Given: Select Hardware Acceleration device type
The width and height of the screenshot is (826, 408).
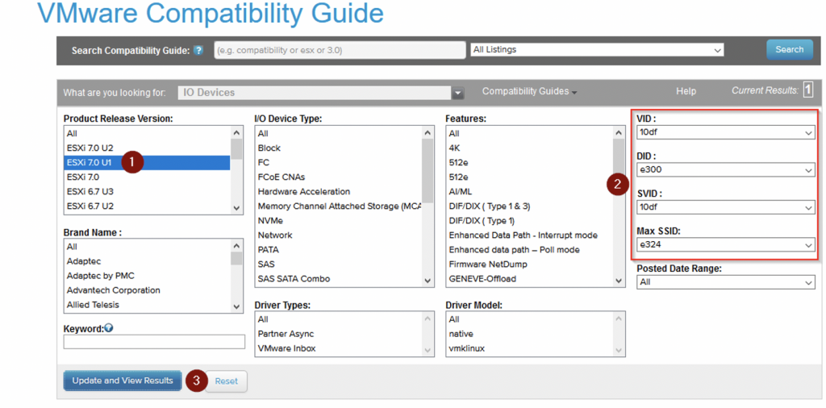Looking at the screenshot, I should (338, 192).
